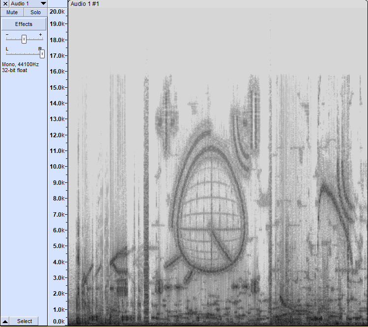The width and height of the screenshot is (368, 327).
Task: Collapse the track with the up arrow
Action: [x=5, y=321]
